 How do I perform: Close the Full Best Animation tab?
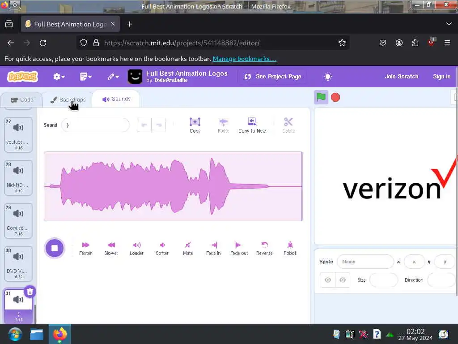[113, 24]
